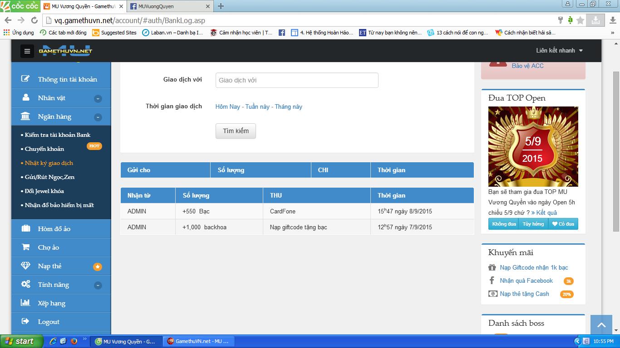Click the Tìm kiếm search button
The height and width of the screenshot is (348, 620).
(x=236, y=131)
